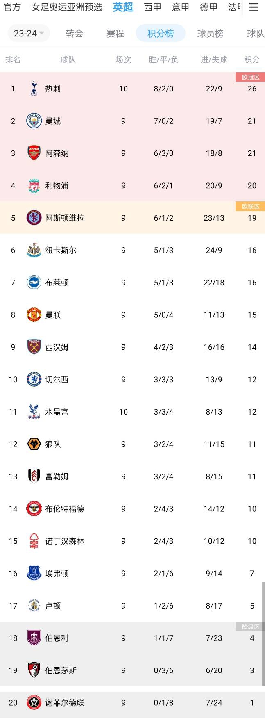Open the hamburger menu at top right

coord(254,7)
